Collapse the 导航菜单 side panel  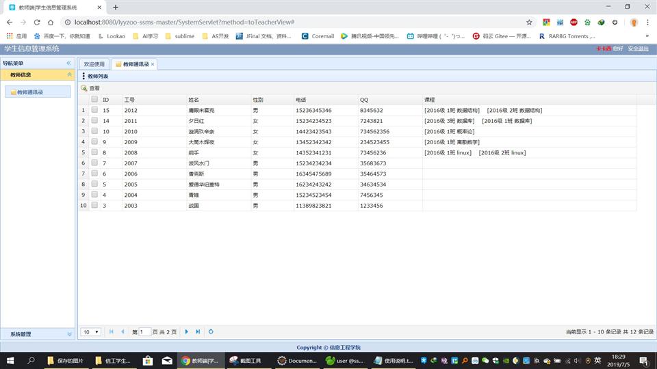68,63
